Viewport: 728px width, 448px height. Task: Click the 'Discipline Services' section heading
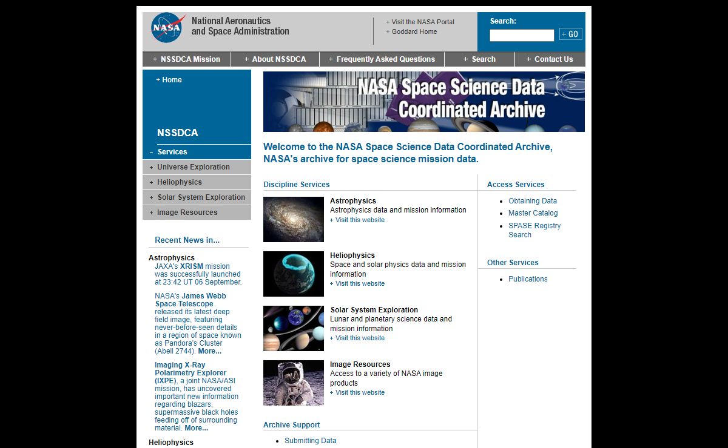pos(297,185)
